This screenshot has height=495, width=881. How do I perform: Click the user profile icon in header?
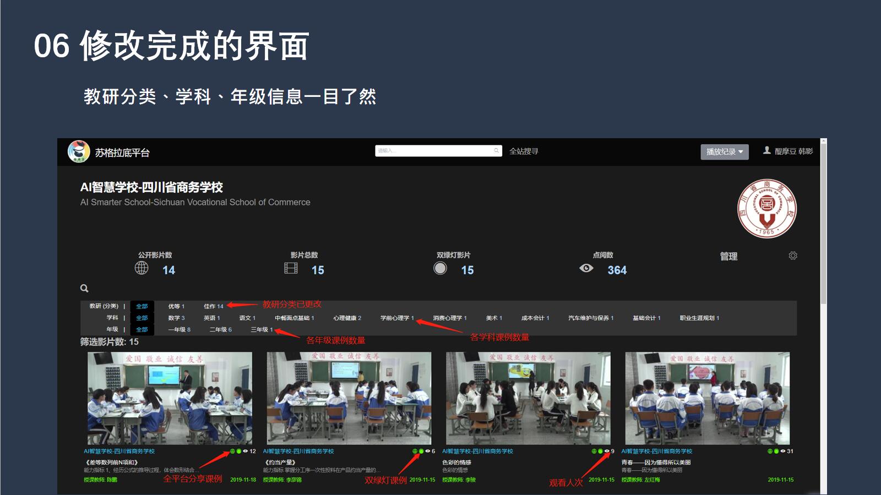point(766,150)
